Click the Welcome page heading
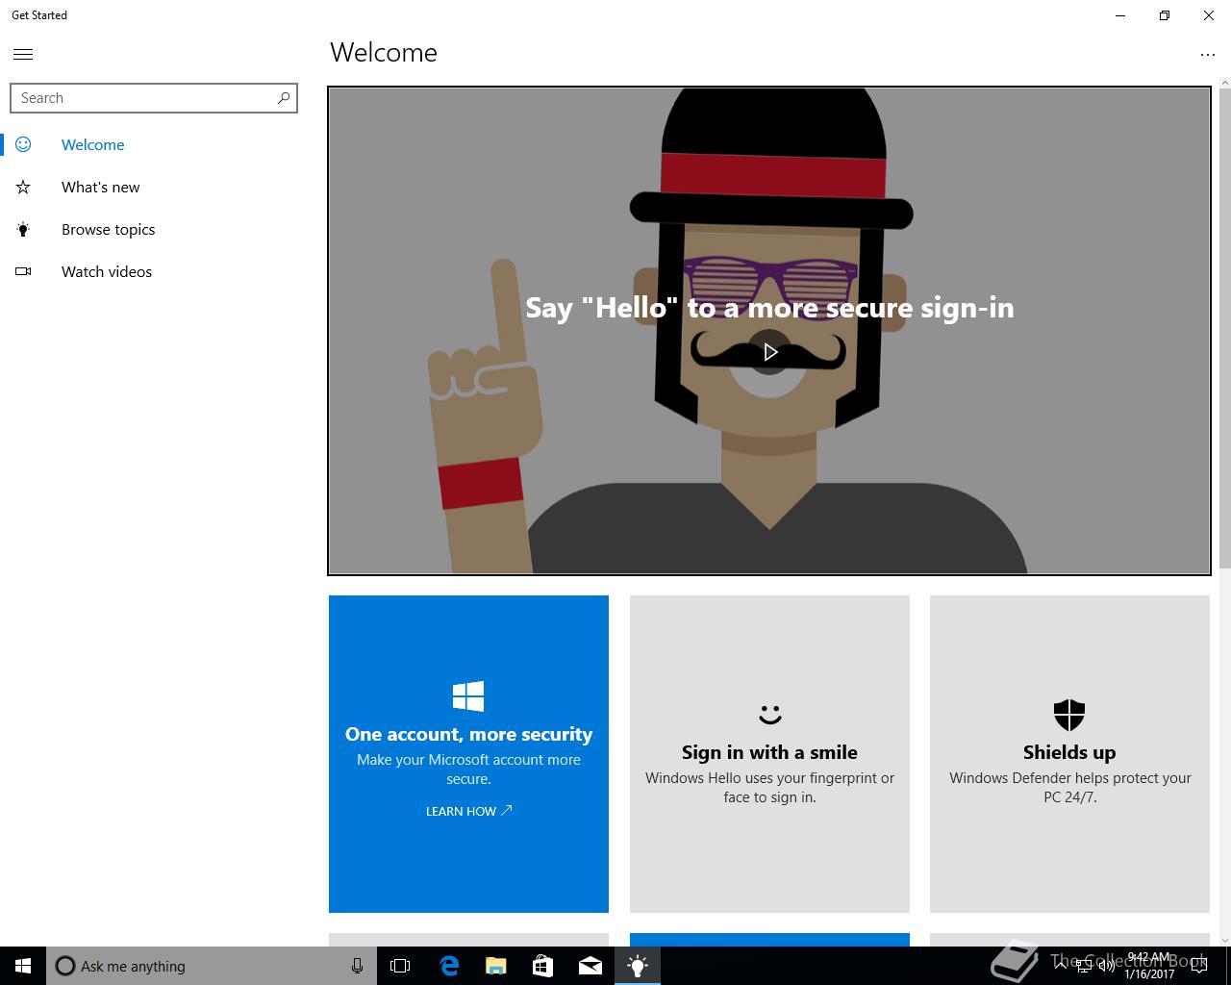This screenshot has width=1231, height=985. (384, 53)
